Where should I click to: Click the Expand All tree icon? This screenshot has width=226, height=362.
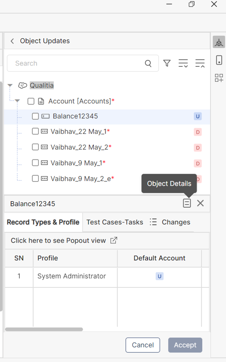(183, 63)
